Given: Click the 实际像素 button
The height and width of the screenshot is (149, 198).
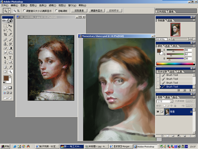Looking at the screenshot, I should click(x=79, y=11).
